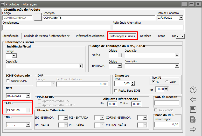This screenshot has width=202, height=136.
Task: Click the blank button next to Código field
Action: (38, 17)
